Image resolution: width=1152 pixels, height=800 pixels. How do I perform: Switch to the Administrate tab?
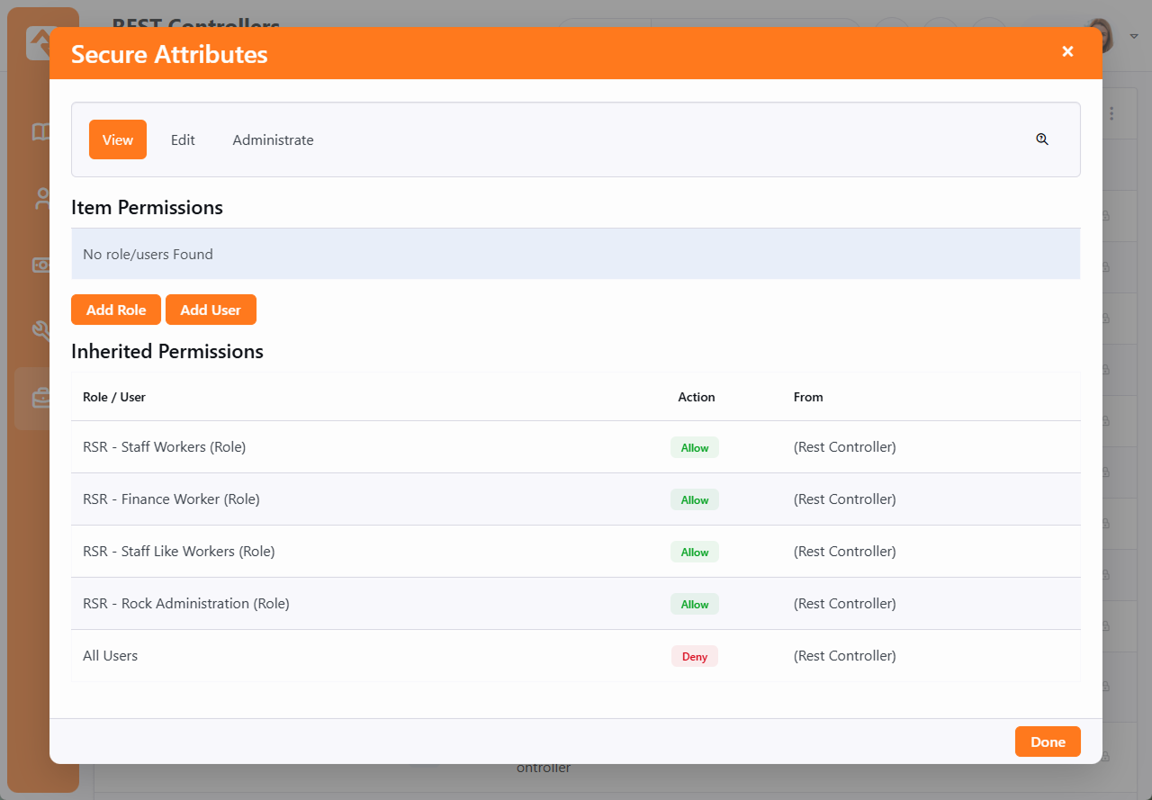tap(273, 139)
